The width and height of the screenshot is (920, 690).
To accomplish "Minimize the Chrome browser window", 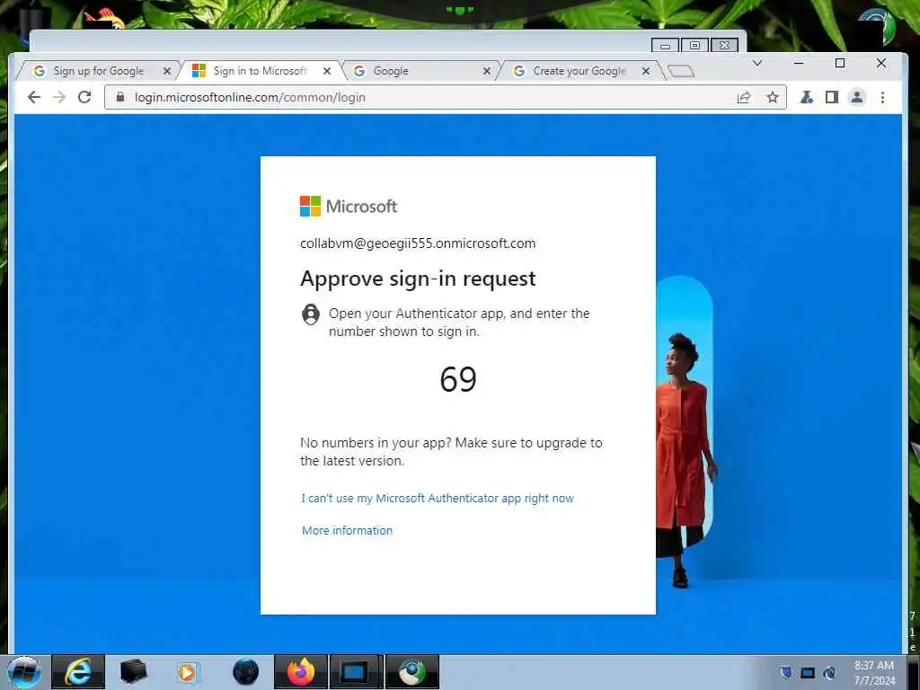I will (x=799, y=63).
